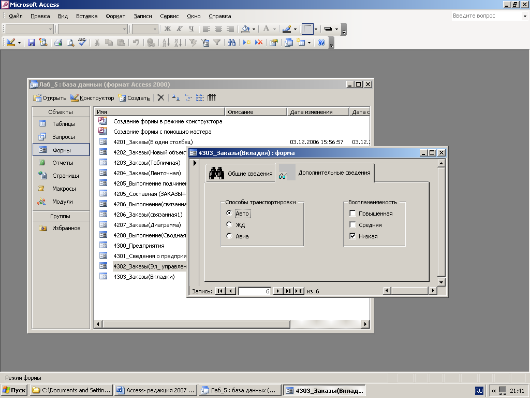
Task: Click the Undo arrow icon
Action: pyautogui.click(x=136, y=42)
